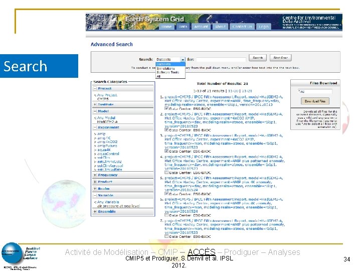
Task: Click the Earth System Grid banner title
Action: coord(154,19)
